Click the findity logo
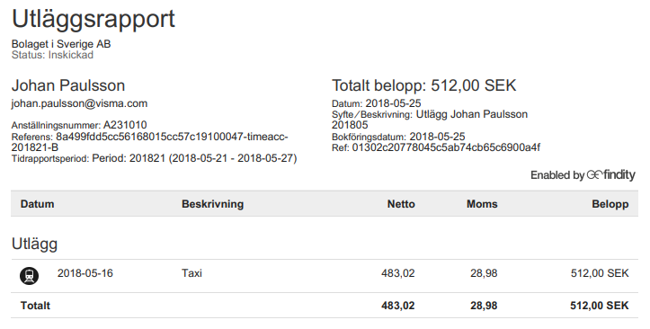Viewport: 650px width, 329px height. point(611,175)
